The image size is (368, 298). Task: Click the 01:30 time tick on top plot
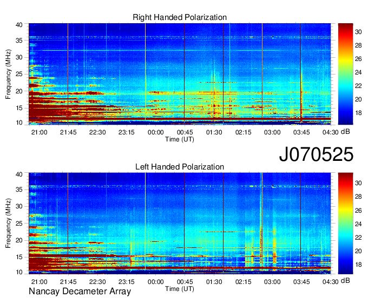coord(214,132)
